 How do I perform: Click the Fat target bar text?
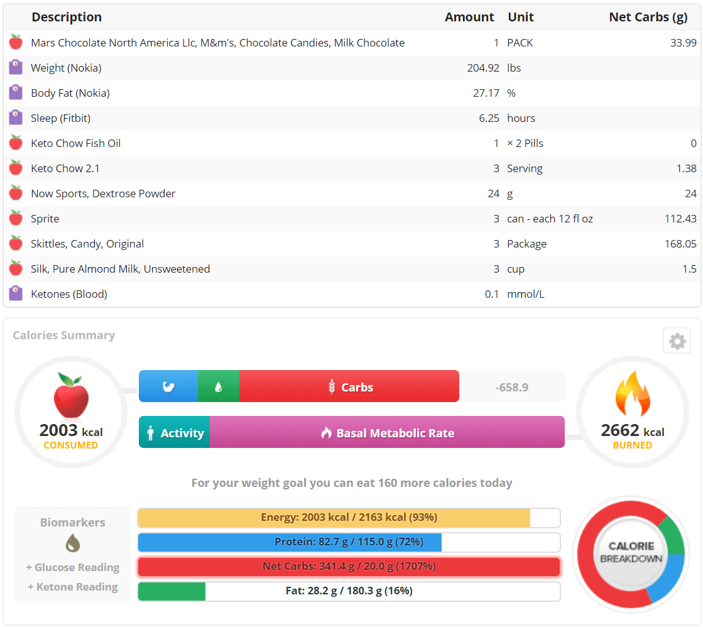(x=349, y=591)
